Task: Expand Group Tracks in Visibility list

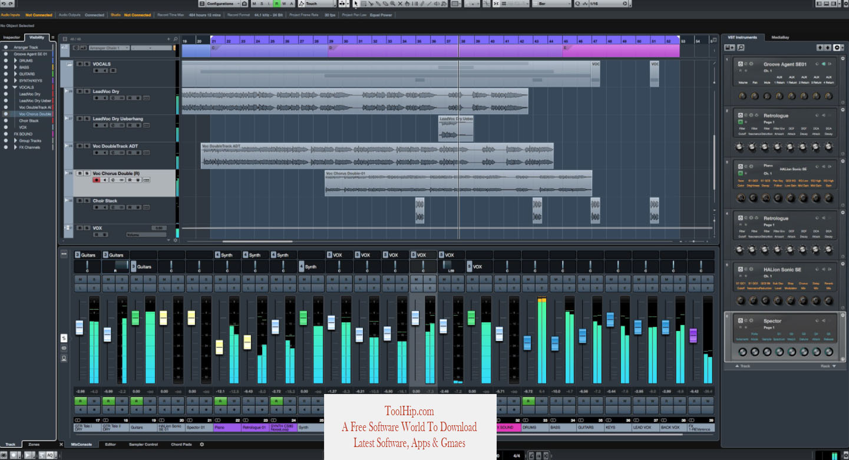Action: (x=16, y=141)
